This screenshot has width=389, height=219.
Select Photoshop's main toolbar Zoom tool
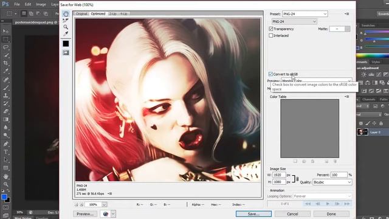pyautogui.click(x=5, y=184)
